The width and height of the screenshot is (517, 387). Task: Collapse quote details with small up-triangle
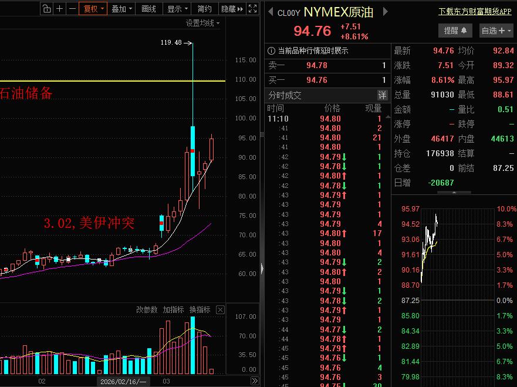454,192
